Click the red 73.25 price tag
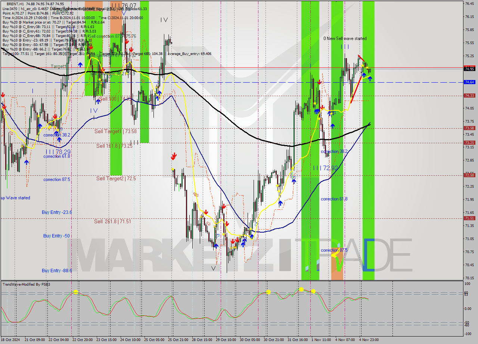Screen dimensions: 478x344 [469, 142]
